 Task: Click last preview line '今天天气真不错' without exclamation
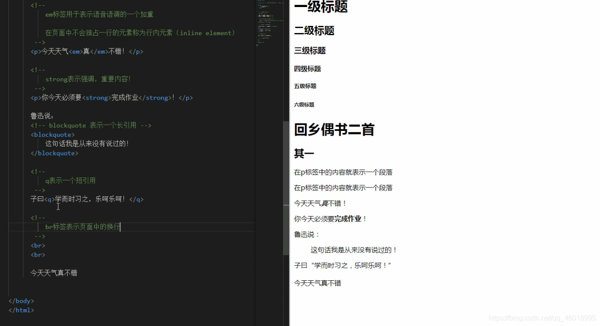[x=317, y=283]
